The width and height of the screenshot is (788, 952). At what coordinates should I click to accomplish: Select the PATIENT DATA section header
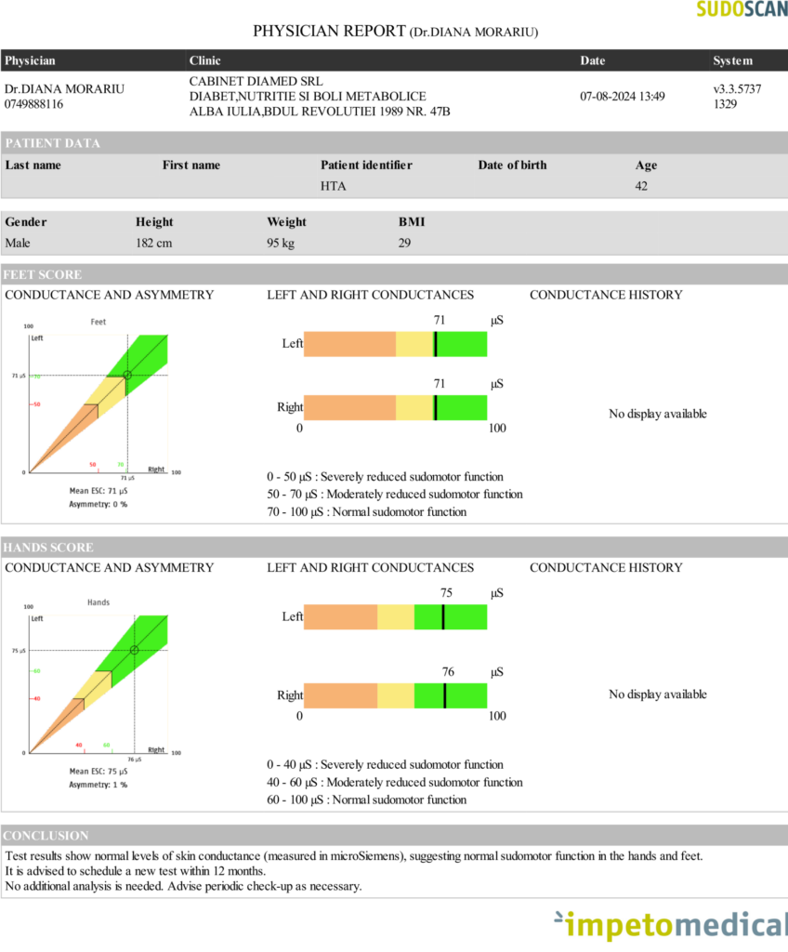coord(52,143)
